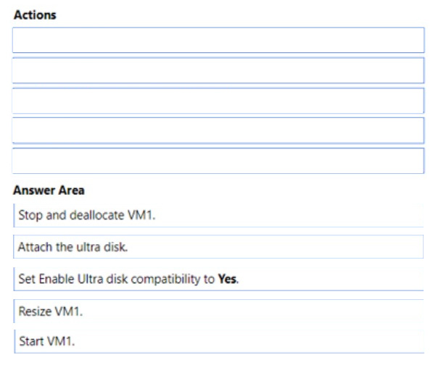
Task: Click the 'Actions' heading
Action: click(x=35, y=14)
